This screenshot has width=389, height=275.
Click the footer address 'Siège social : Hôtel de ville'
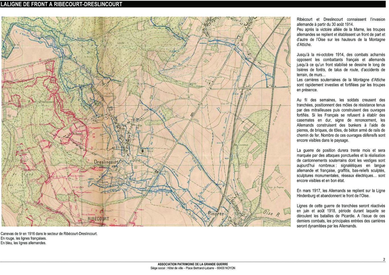point(167,268)
